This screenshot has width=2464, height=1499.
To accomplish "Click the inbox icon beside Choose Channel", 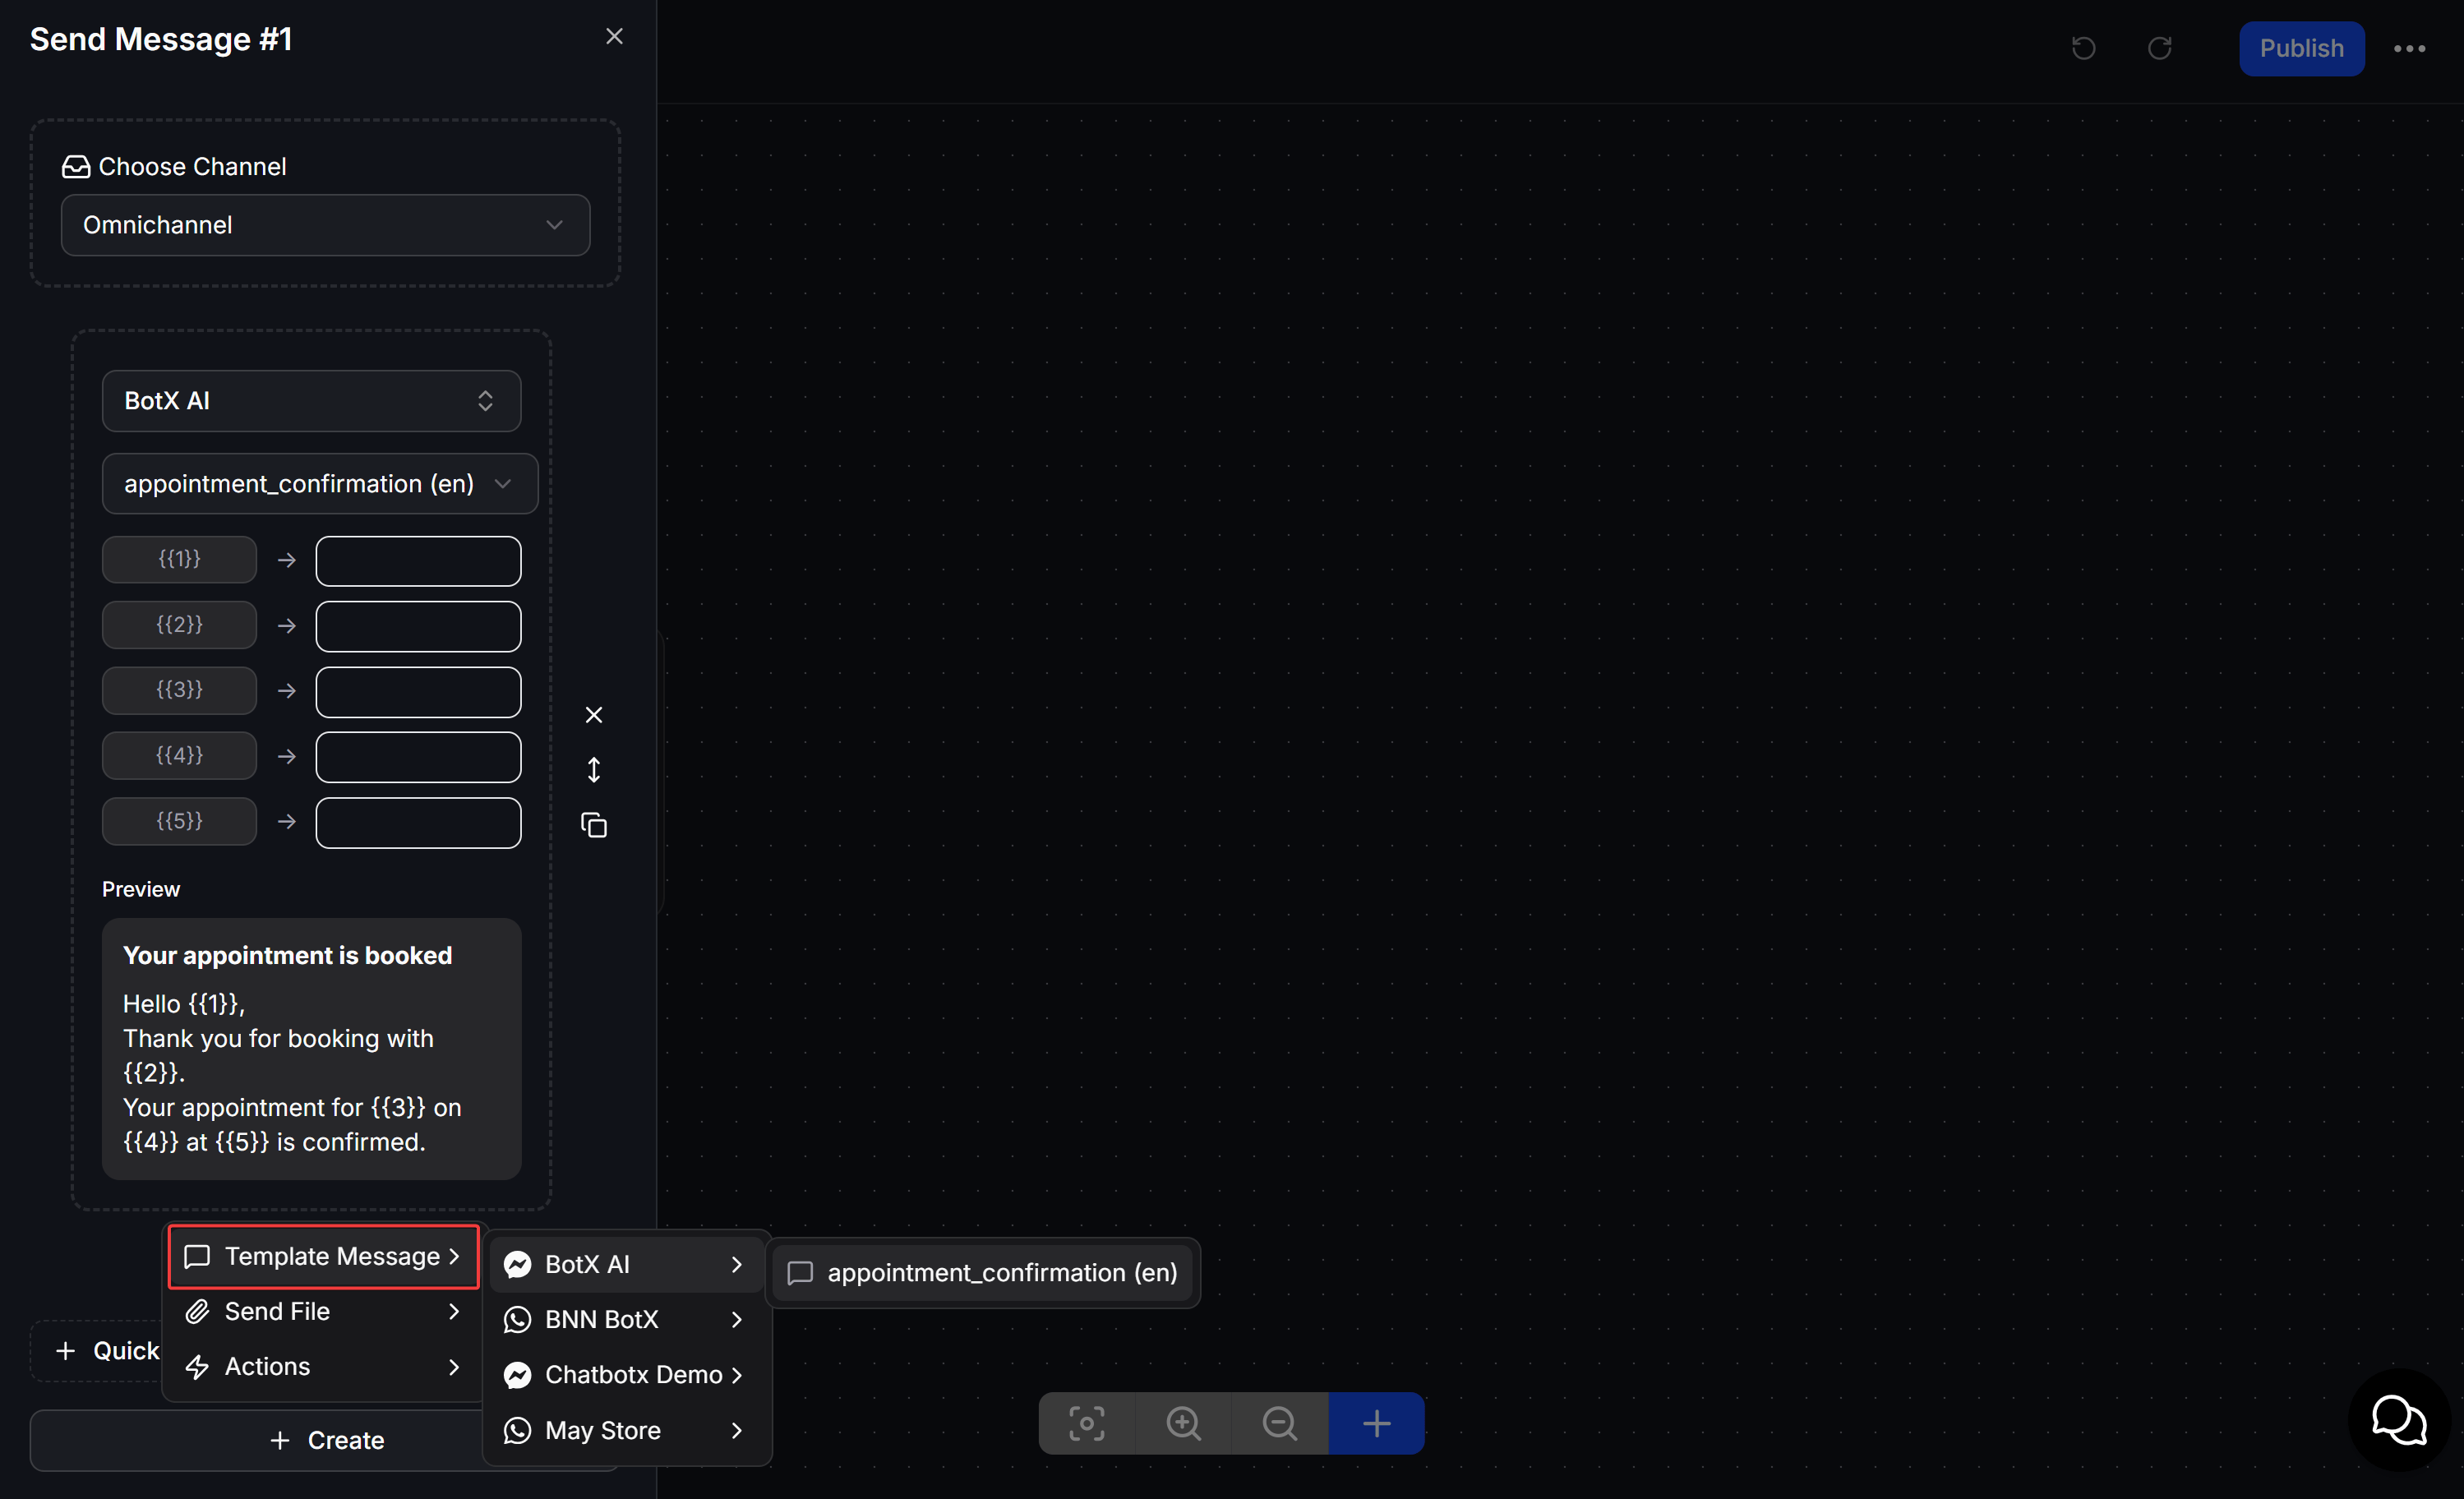I will pos(76,166).
